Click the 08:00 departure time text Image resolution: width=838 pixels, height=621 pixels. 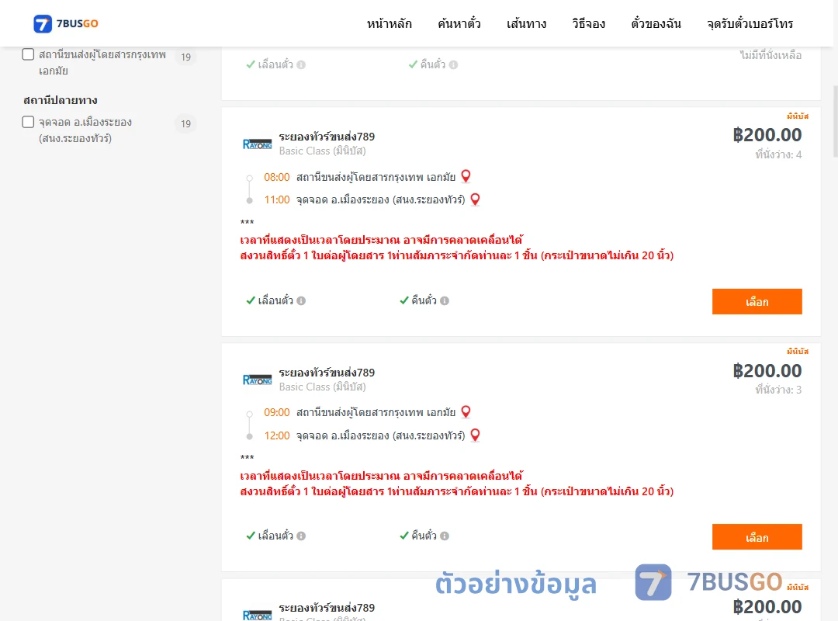(x=277, y=177)
